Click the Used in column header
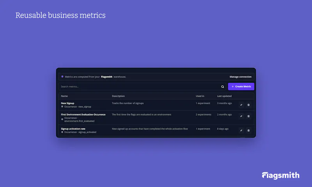Image resolution: width=312 pixels, height=187 pixels. coord(200,96)
